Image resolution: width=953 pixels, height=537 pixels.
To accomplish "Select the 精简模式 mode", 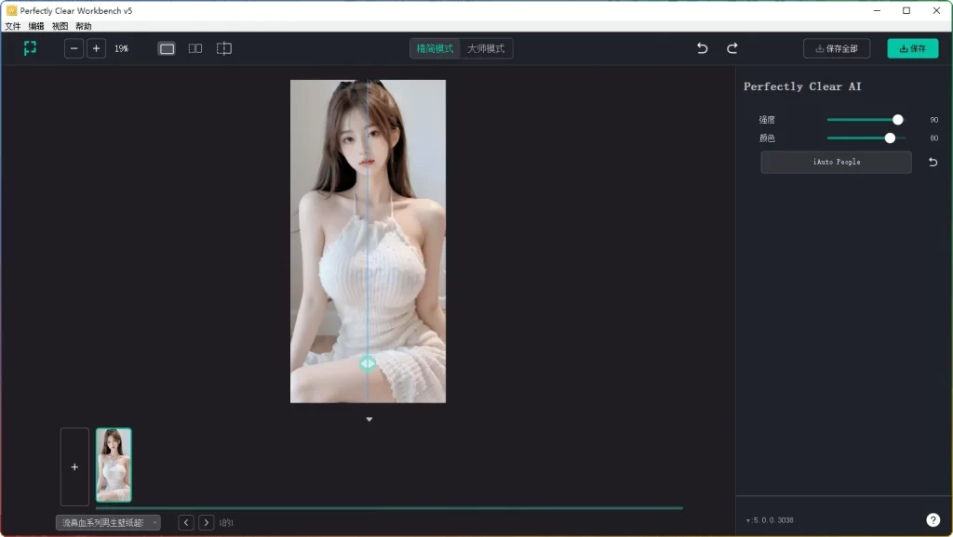I will (x=434, y=47).
